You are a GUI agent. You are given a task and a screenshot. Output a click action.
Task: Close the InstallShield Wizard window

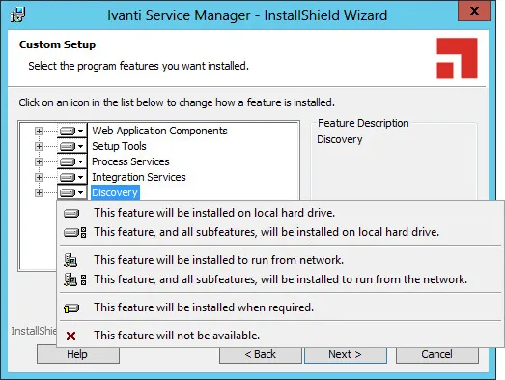474,11
